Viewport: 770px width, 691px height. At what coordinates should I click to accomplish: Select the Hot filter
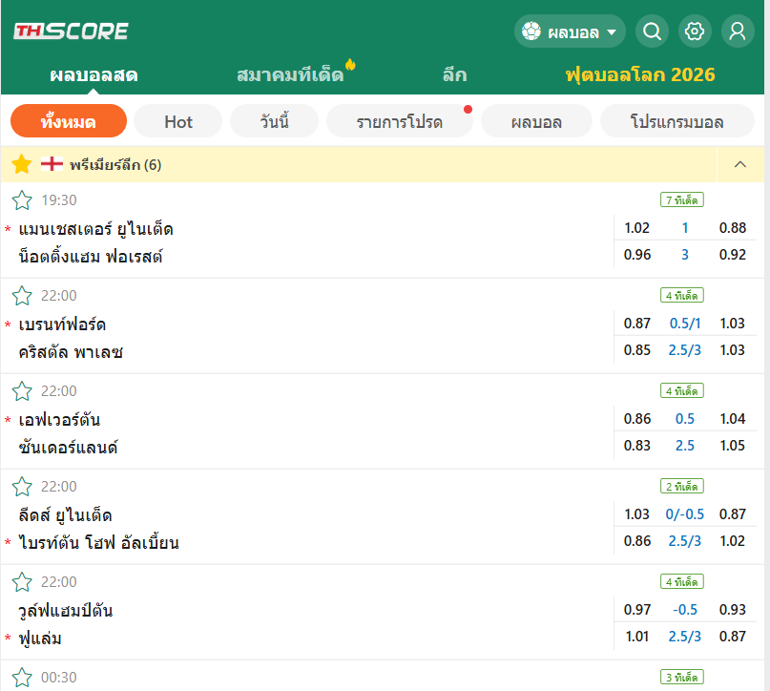pos(177,121)
